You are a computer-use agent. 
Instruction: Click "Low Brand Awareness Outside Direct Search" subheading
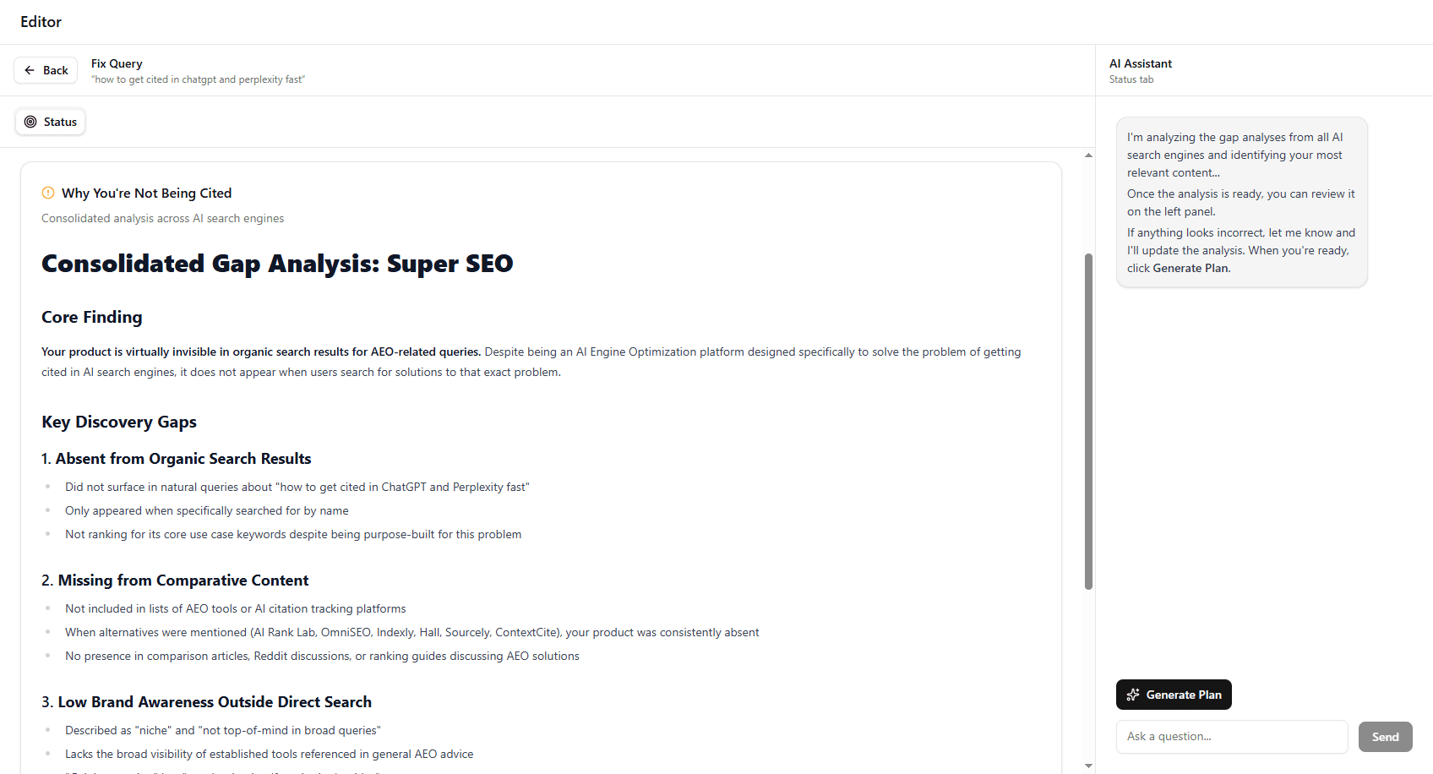(214, 702)
